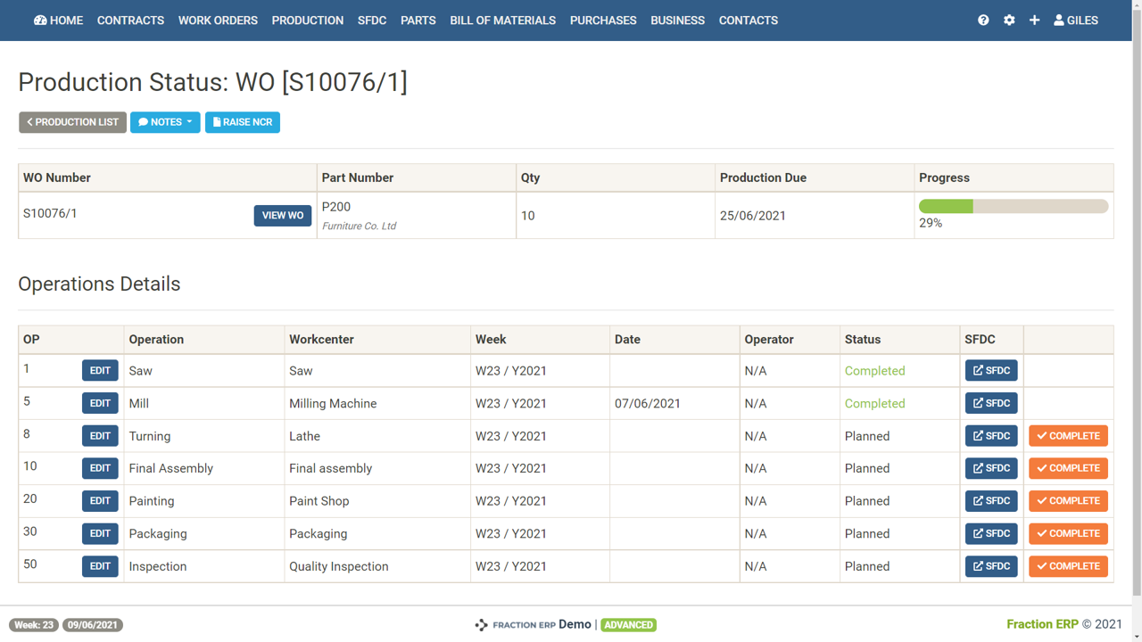This screenshot has height=642, width=1142.
Task: Open SFDC for the Inspection operation
Action: pos(991,566)
